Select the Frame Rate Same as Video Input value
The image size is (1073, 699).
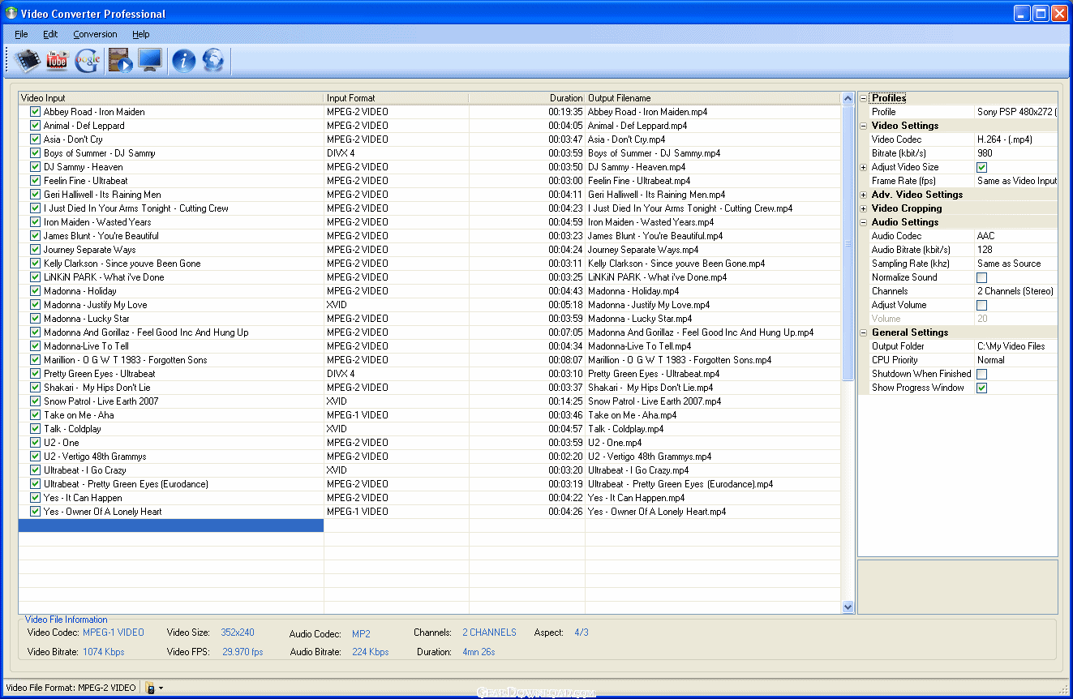coord(1016,181)
